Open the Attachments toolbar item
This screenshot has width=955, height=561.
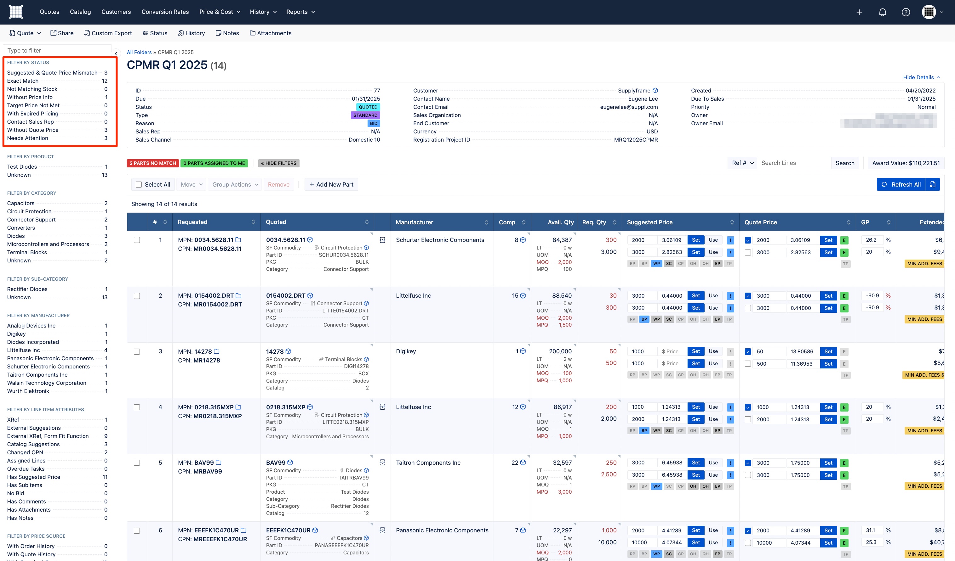tap(271, 33)
